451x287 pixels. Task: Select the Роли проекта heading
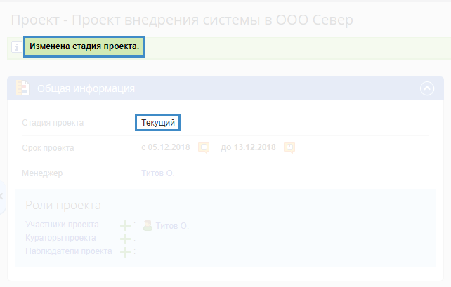click(x=63, y=205)
